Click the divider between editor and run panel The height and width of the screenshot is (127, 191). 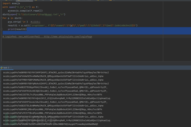coord(95,65)
